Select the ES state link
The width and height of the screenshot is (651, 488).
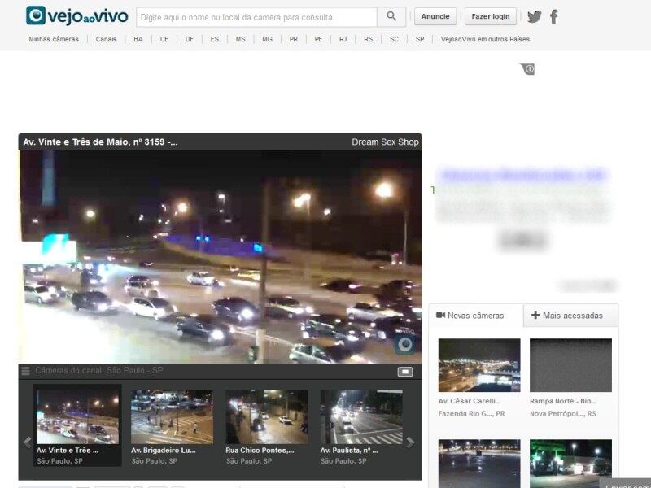214,39
